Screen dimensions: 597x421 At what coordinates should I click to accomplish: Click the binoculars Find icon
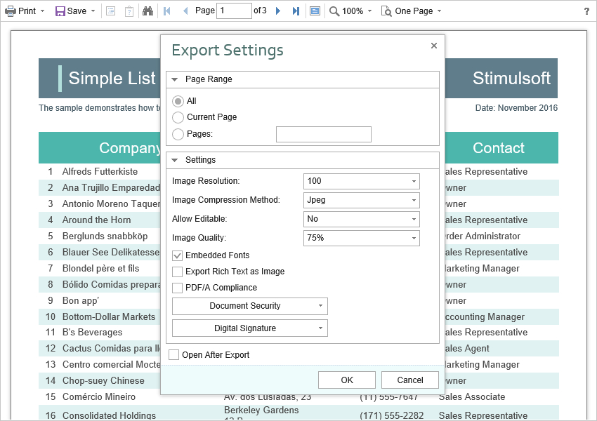pos(147,11)
